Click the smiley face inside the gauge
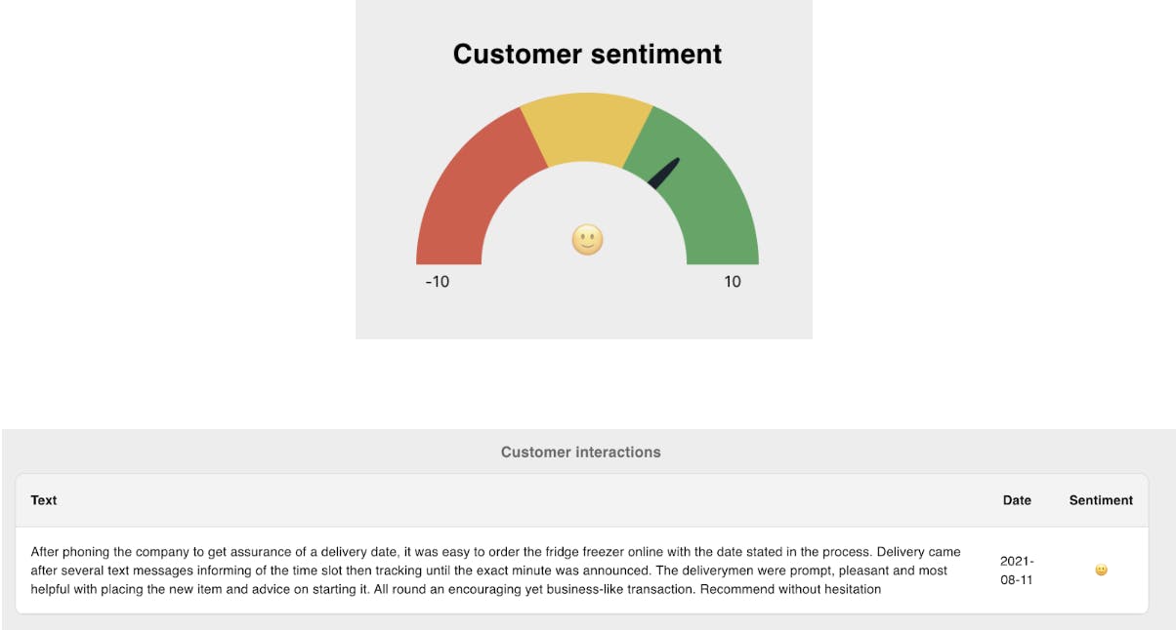This screenshot has height=630, width=1176. click(587, 240)
